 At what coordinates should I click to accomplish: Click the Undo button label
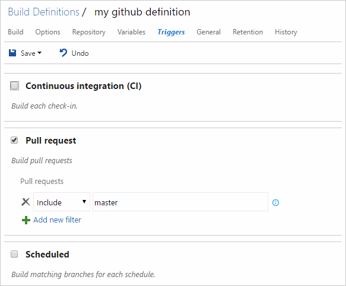(x=80, y=53)
